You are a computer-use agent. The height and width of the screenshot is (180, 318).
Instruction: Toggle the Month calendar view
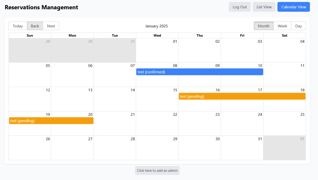click(264, 26)
